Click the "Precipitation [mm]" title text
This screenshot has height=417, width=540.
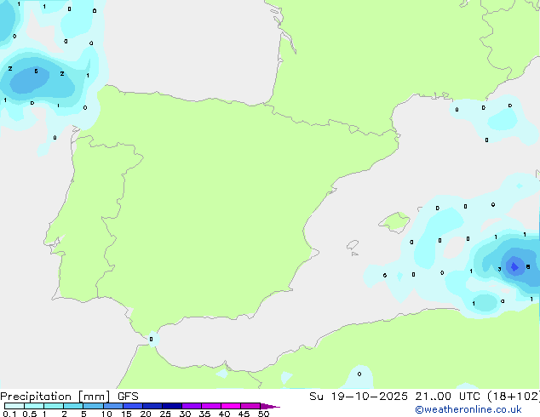click(x=55, y=397)
